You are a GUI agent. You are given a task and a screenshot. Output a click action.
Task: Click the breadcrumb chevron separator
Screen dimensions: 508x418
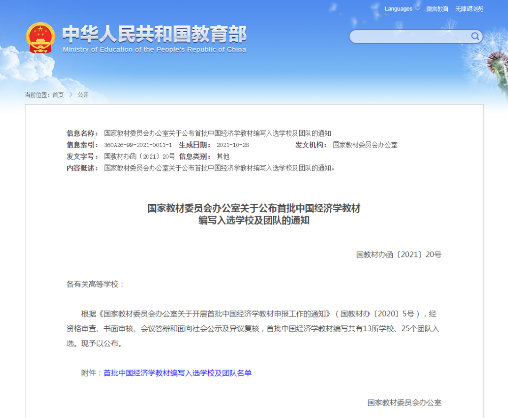coord(71,95)
